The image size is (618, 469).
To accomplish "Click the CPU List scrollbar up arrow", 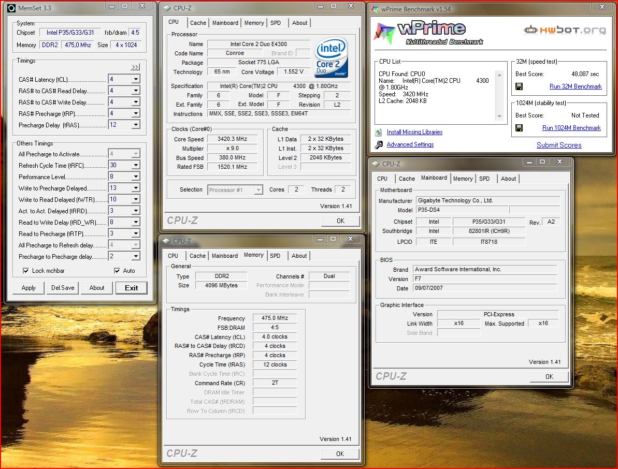I will coord(499,75).
